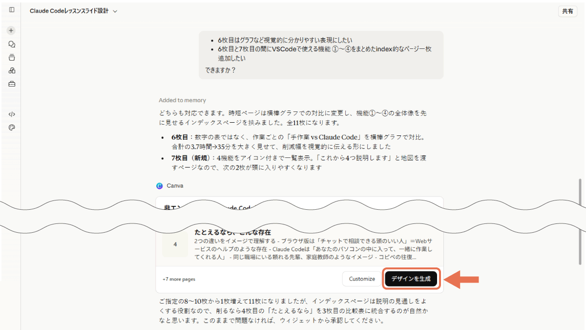586x330 pixels.
Task: Click the Added to memory label
Action: coord(182,100)
